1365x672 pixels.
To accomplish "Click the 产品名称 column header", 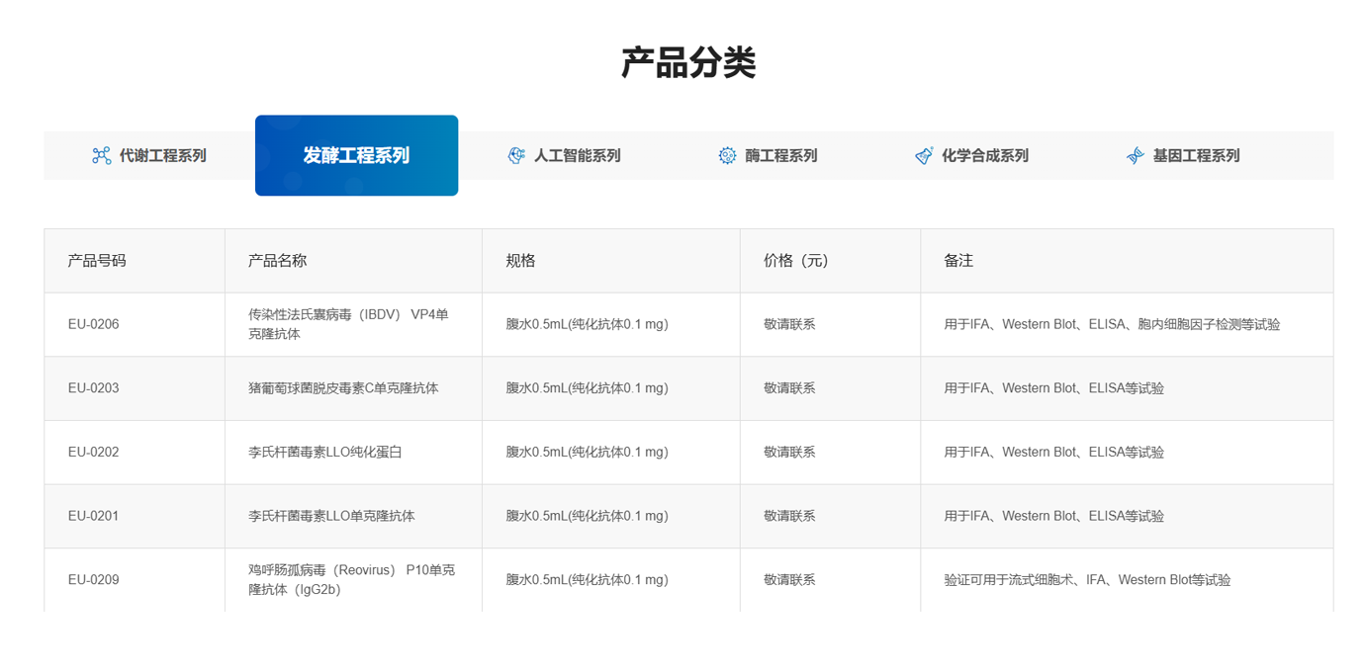I will [x=277, y=261].
